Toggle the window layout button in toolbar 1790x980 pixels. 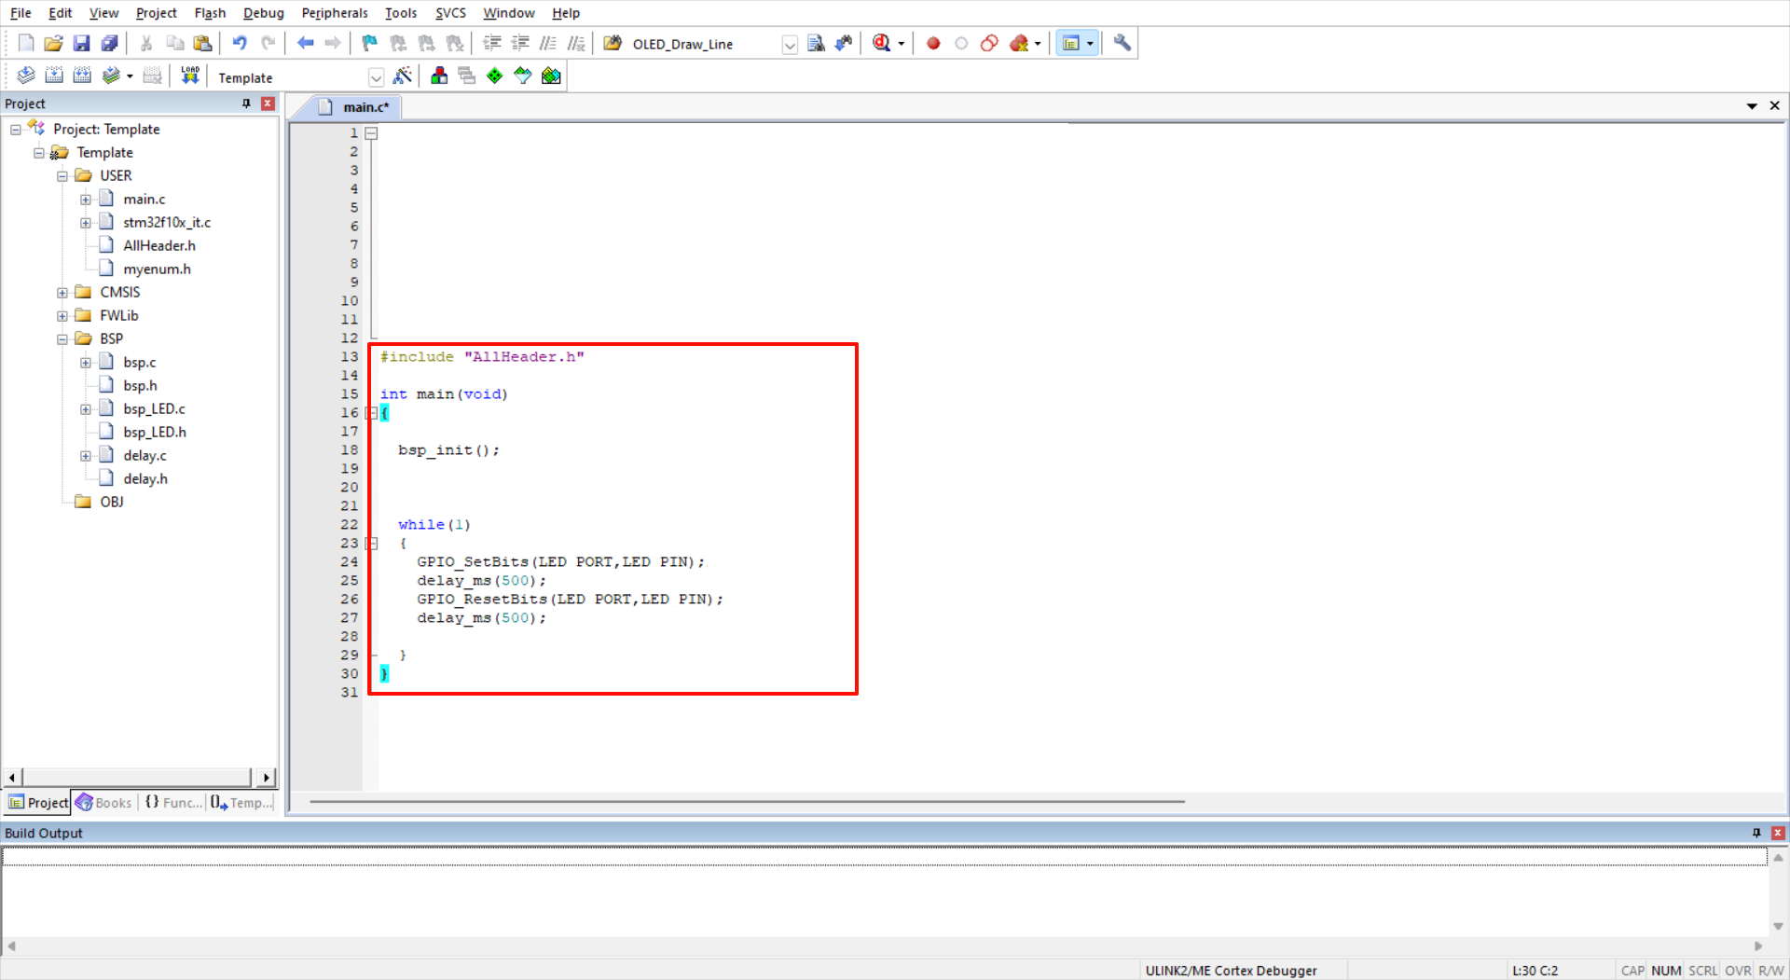coord(1070,43)
